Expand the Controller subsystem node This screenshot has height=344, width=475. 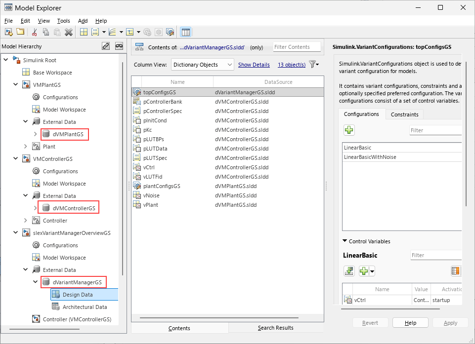[x=25, y=221]
